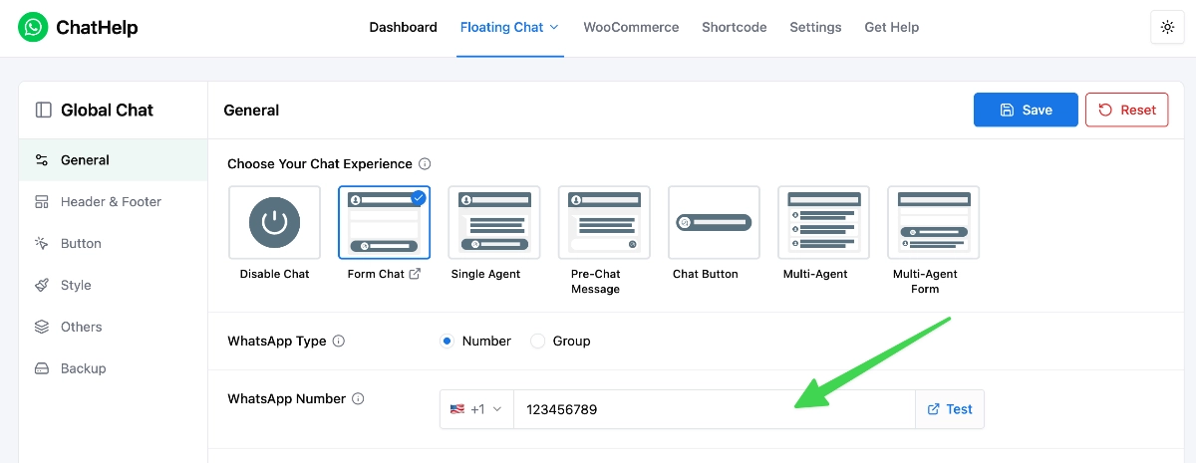
Task: Choose the Pre-Chat Message experience thumbnail
Action: click(x=604, y=222)
